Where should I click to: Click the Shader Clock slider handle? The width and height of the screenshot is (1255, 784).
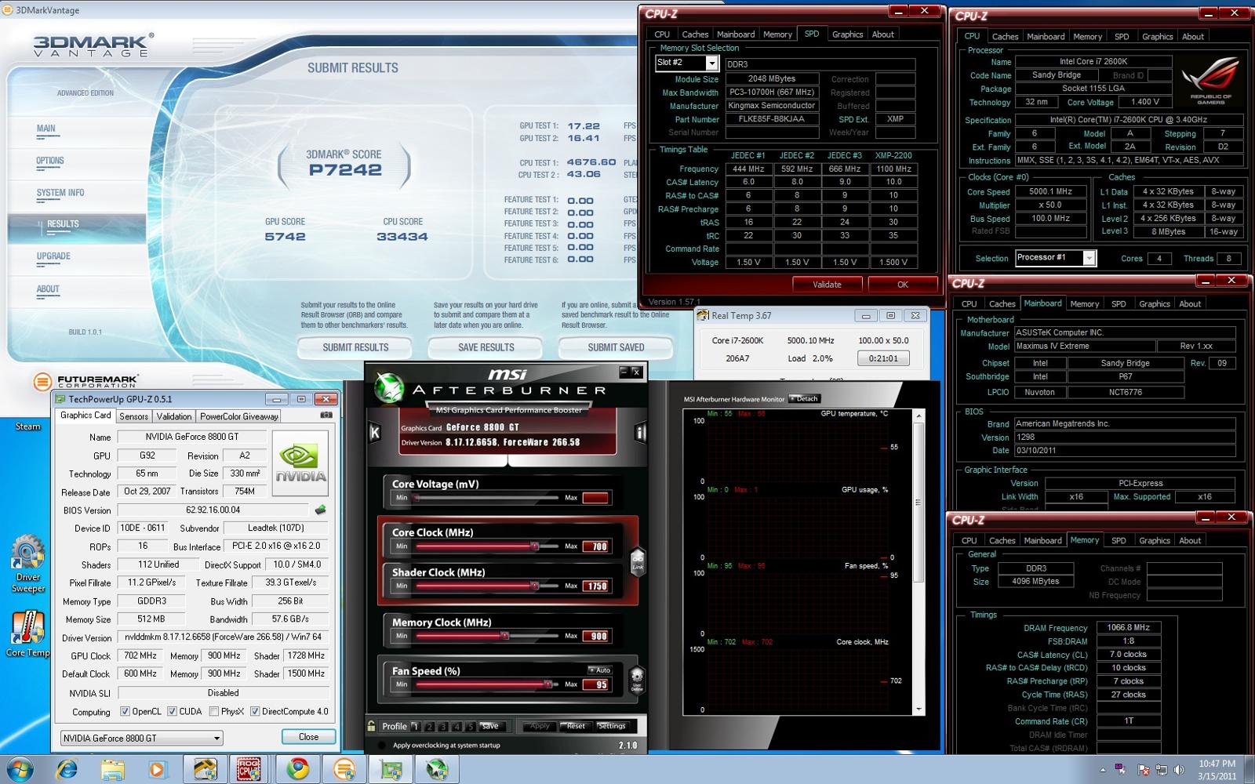(x=535, y=586)
